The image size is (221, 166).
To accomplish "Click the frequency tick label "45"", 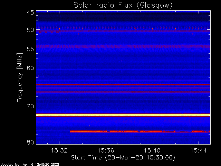I will tap(30, 12).
